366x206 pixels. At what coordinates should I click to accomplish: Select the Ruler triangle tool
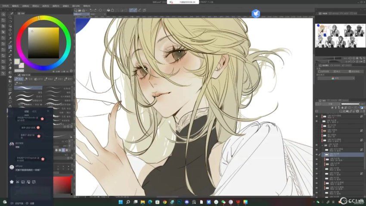coord(10,94)
